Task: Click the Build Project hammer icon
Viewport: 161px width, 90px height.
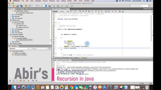Action: pyautogui.click(x=54, y=6)
